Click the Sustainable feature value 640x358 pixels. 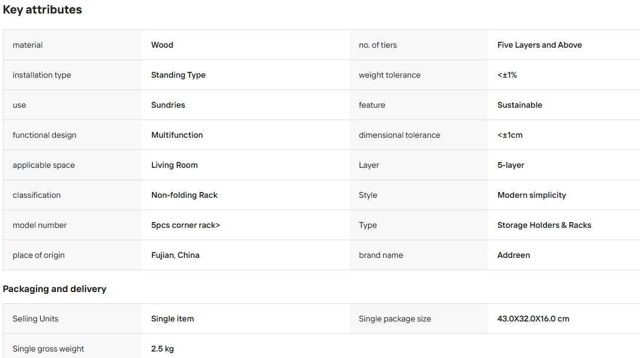click(x=519, y=105)
